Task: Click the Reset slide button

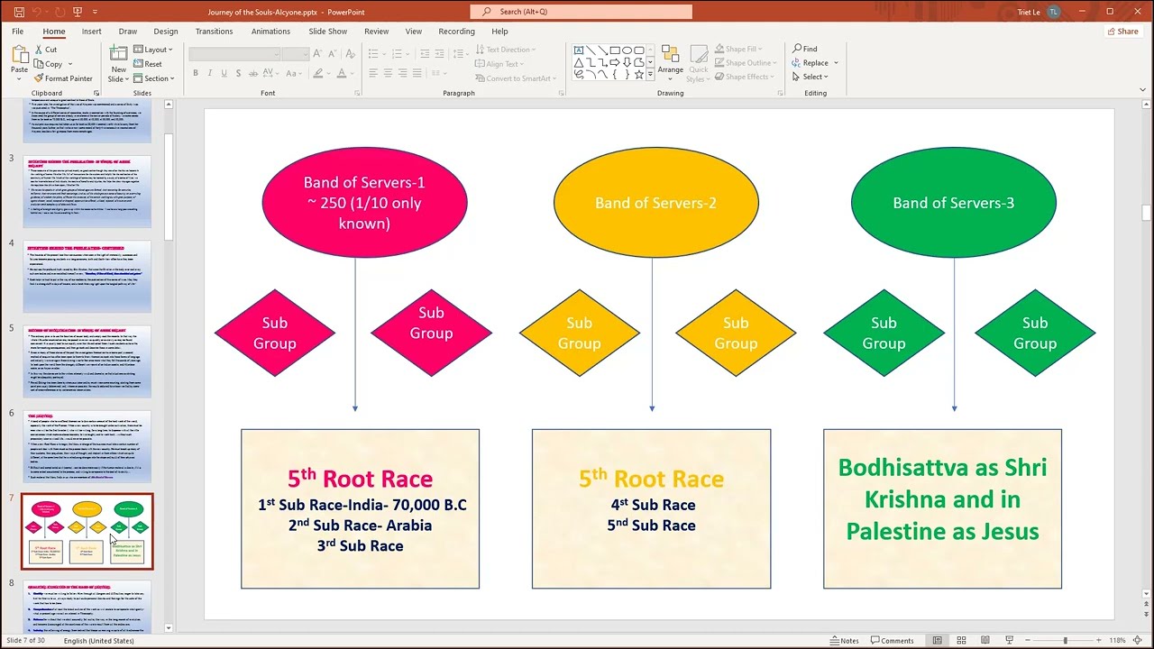Action: point(148,64)
